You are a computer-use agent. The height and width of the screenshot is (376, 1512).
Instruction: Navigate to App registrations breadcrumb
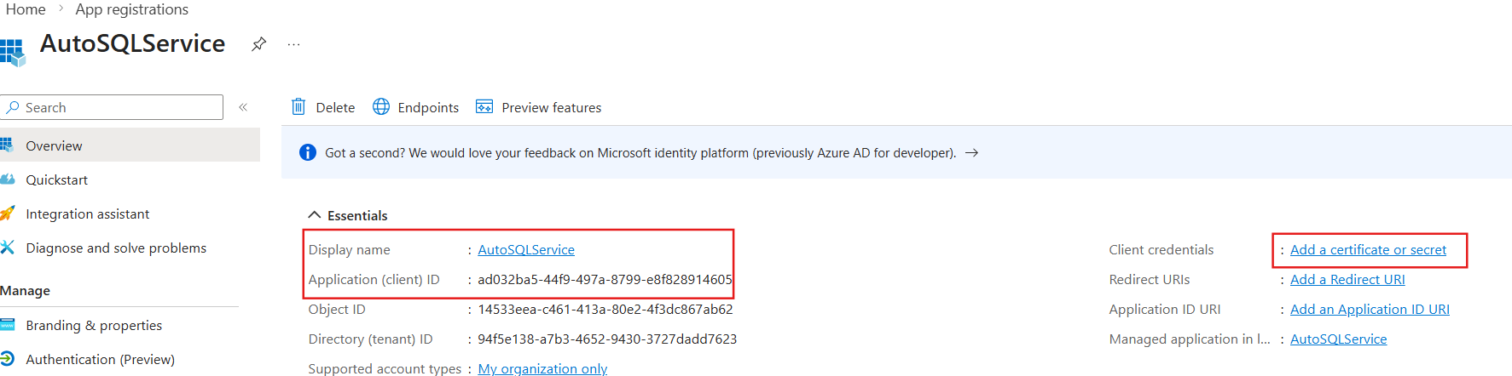tap(132, 9)
